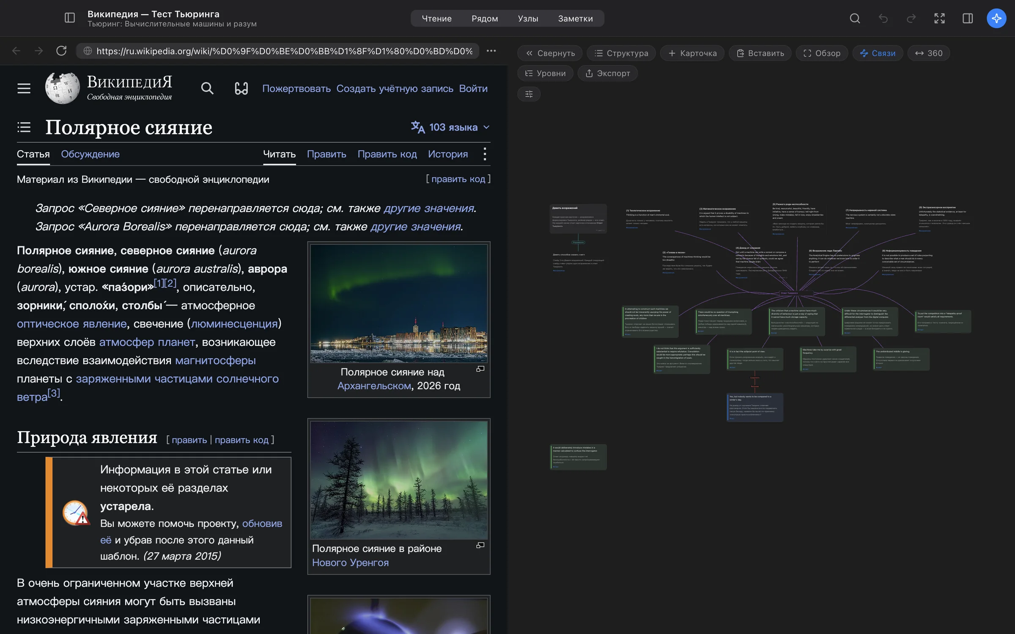1015x634 pixels.
Task: Open browser more options ellipsis
Action: coord(491,51)
